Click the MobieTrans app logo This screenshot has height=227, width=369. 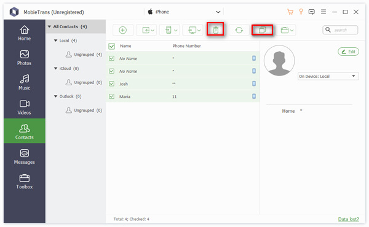(14, 12)
